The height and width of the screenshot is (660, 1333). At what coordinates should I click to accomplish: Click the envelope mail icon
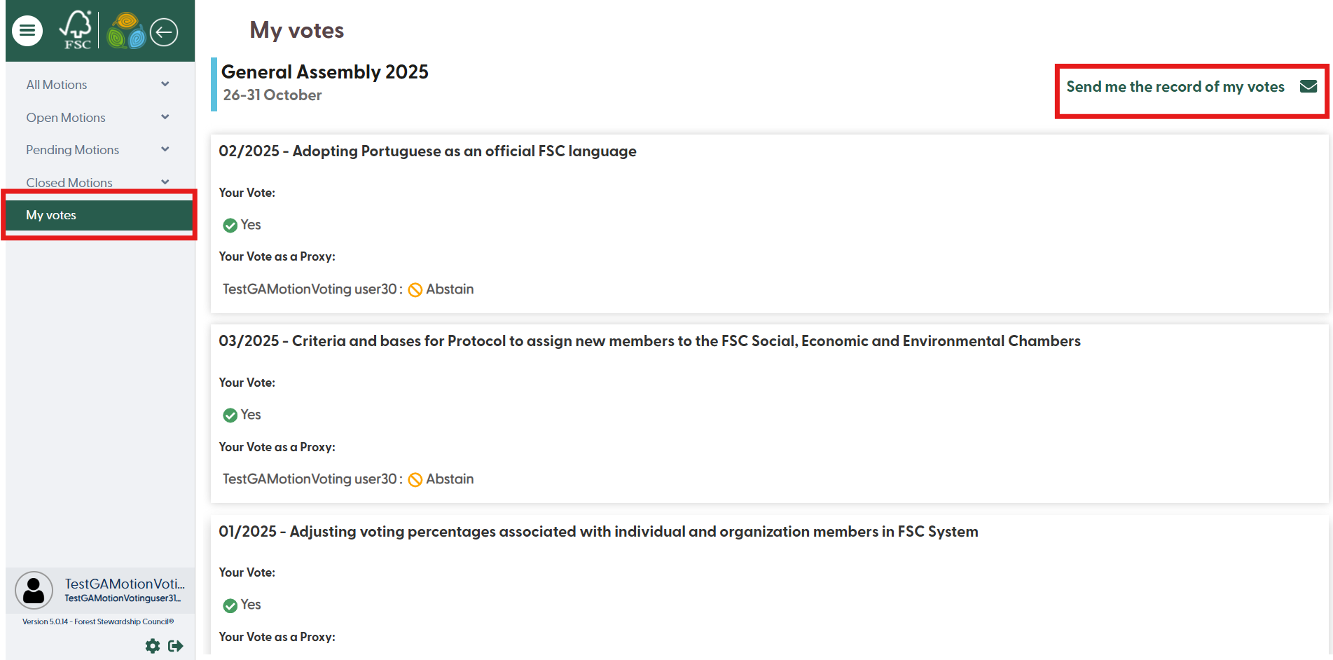pyautogui.click(x=1308, y=86)
